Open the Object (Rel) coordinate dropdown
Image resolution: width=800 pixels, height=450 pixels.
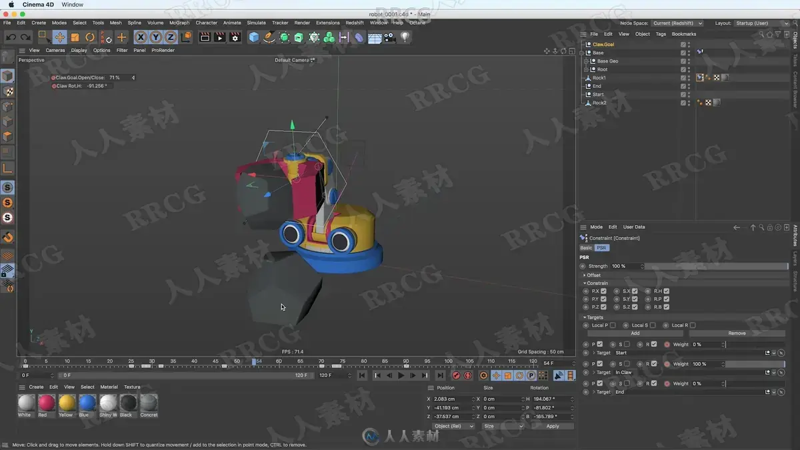point(453,426)
